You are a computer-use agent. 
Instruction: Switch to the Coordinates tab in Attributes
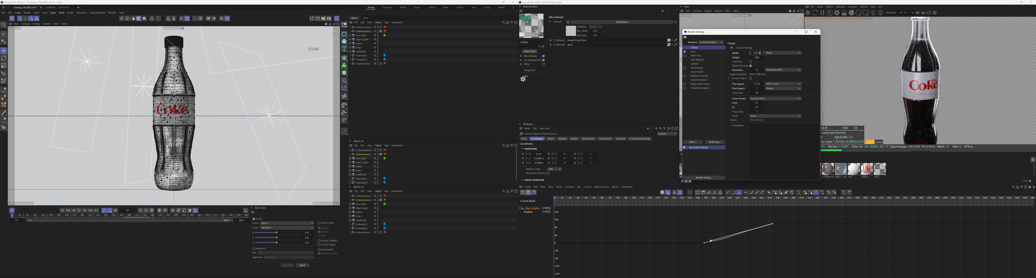537,139
